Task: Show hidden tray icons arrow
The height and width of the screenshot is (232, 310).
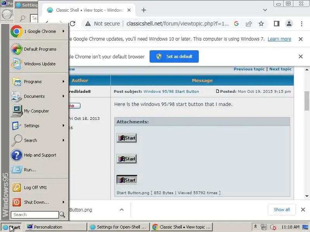Action: click(255, 227)
